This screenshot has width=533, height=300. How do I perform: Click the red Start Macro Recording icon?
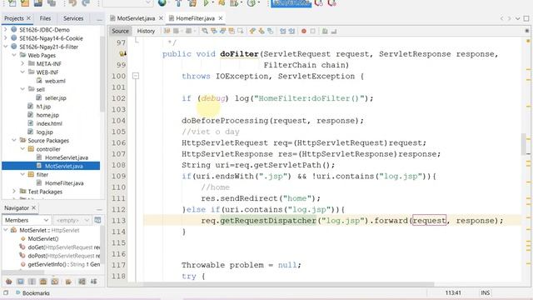click(x=303, y=31)
